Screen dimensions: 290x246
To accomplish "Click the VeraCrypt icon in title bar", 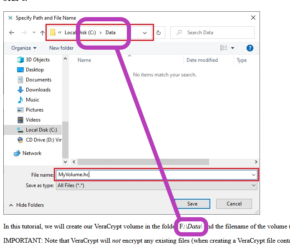I will coord(10,18).
